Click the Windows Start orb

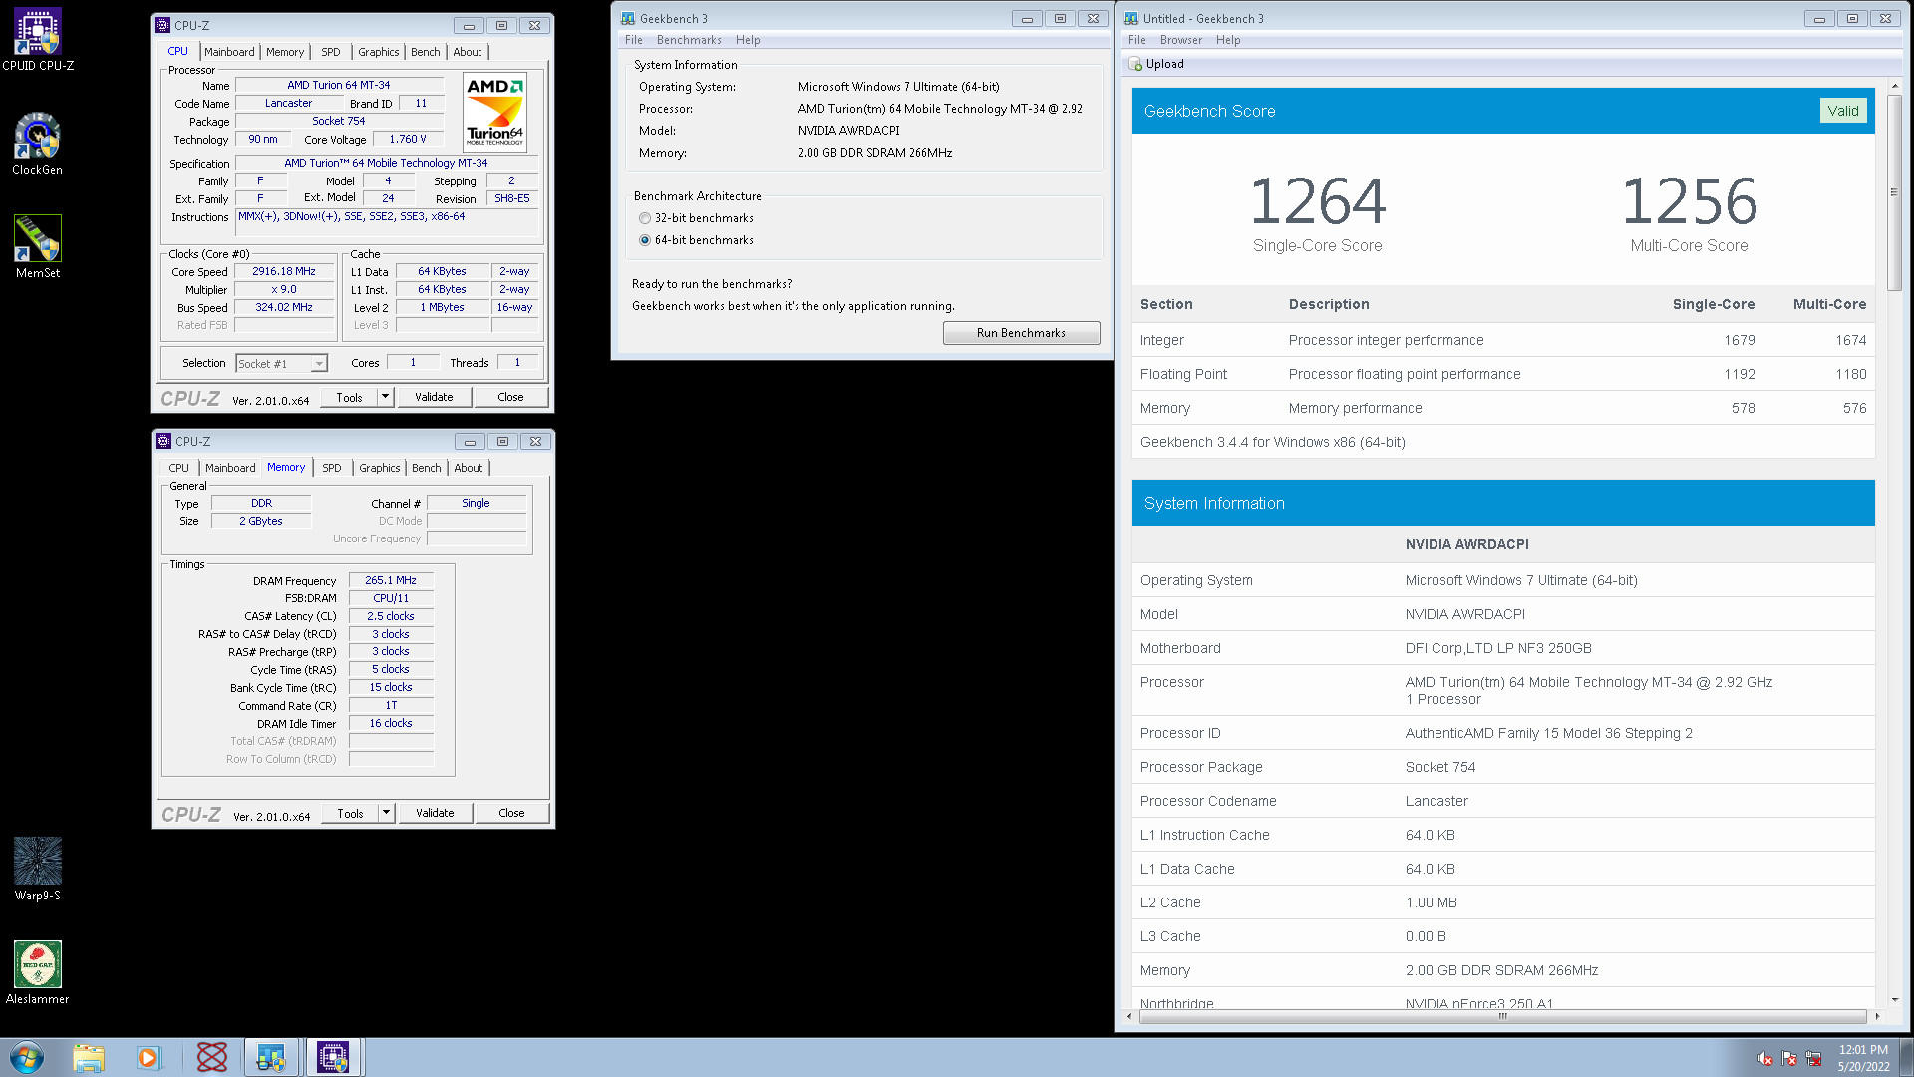coord(27,1057)
